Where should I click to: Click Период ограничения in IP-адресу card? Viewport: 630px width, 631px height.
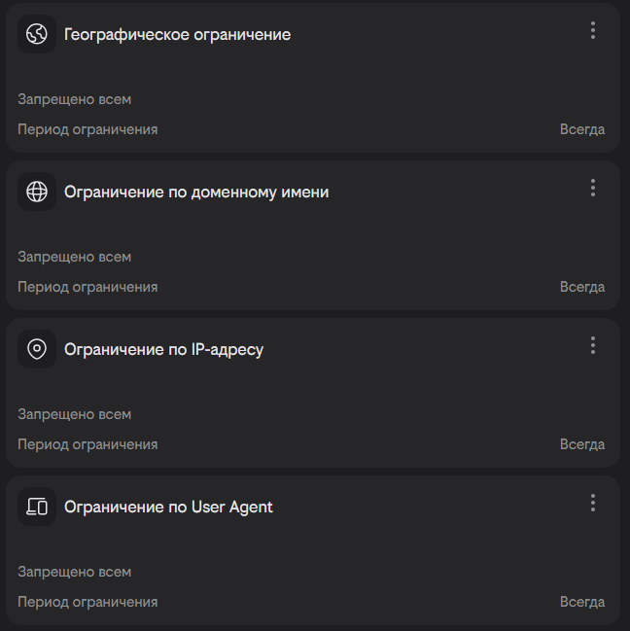[x=87, y=444]
